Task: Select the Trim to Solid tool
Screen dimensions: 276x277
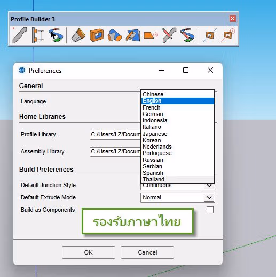Action: point(78,35)
